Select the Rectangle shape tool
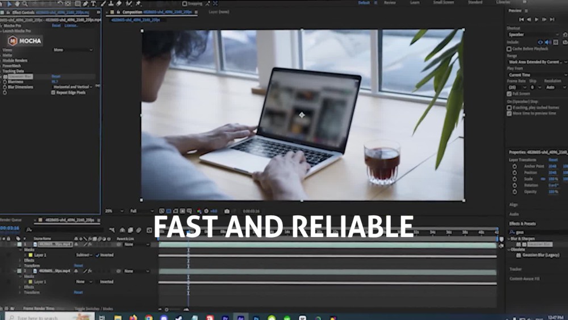568x320 pixels. (x=77, y=3)
